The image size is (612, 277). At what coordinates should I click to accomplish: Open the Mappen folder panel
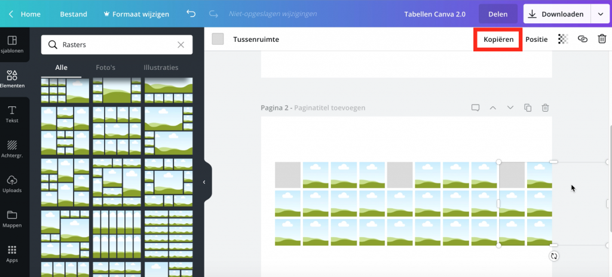(12, 218)
